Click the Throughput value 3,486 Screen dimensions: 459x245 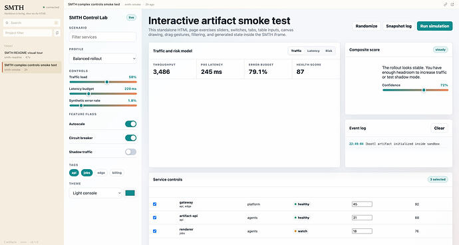pos(161,72)
